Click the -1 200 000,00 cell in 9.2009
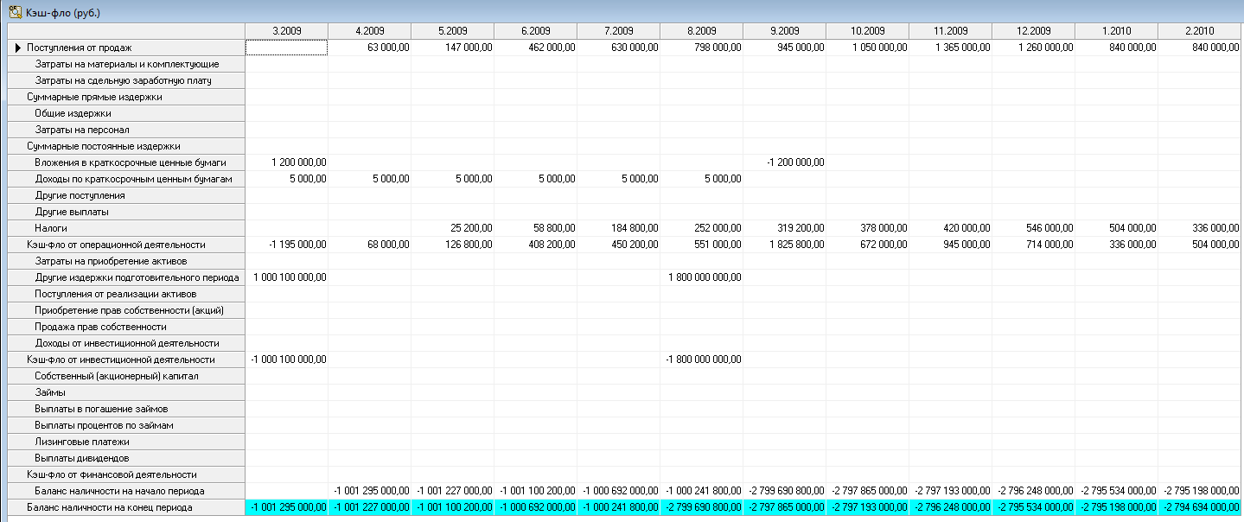 pos(784,162)
